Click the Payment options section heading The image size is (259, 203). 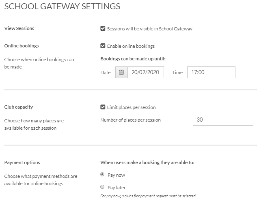(22, 162)
